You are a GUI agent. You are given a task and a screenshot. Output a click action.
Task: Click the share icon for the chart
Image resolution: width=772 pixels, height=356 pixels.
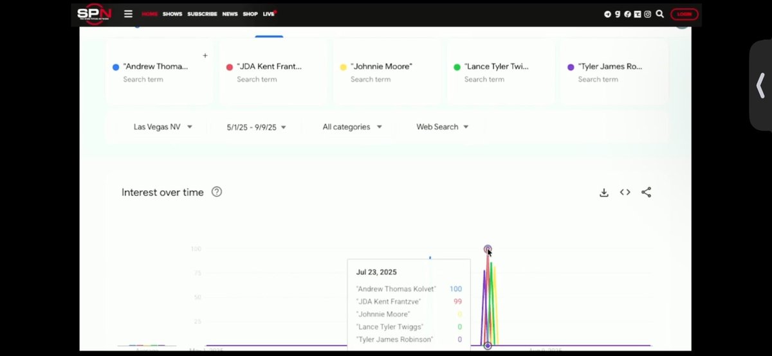(647, 192)
